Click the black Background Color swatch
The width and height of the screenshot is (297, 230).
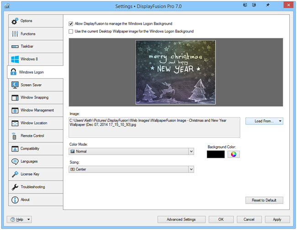pos(216,155)
